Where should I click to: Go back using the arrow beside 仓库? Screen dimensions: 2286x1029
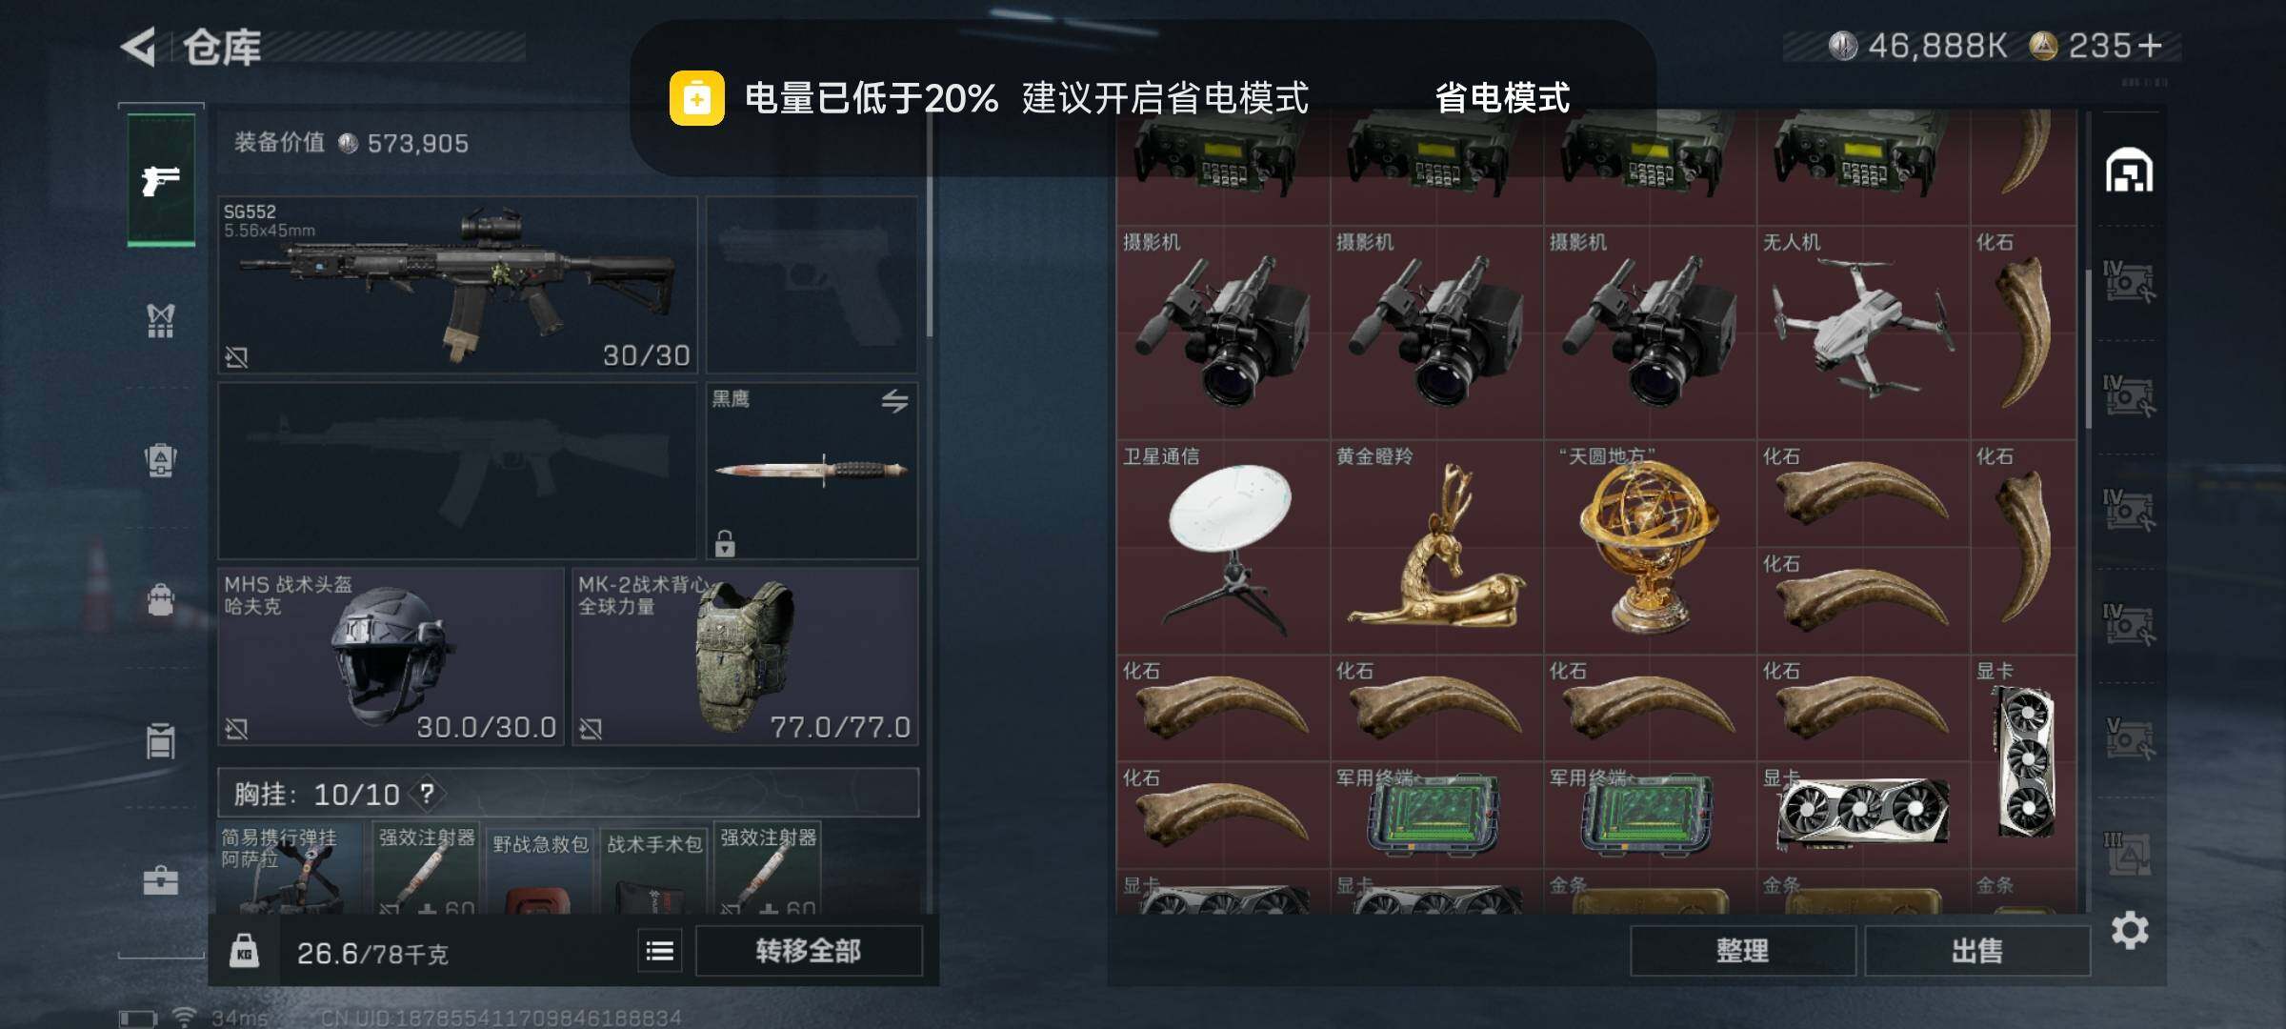tap(139, 47)
